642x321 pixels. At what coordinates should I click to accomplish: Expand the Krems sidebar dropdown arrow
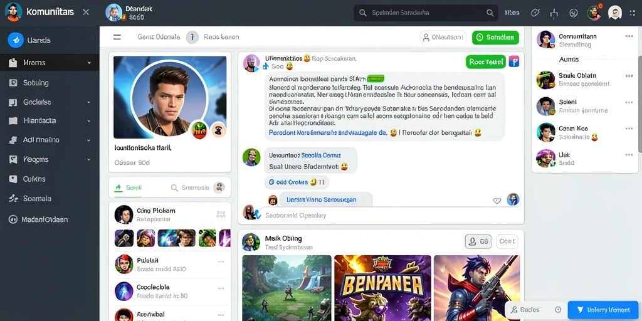click(x=89, y=63)
